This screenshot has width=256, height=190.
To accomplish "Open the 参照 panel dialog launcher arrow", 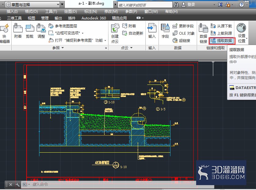I will tap(106, 48).
